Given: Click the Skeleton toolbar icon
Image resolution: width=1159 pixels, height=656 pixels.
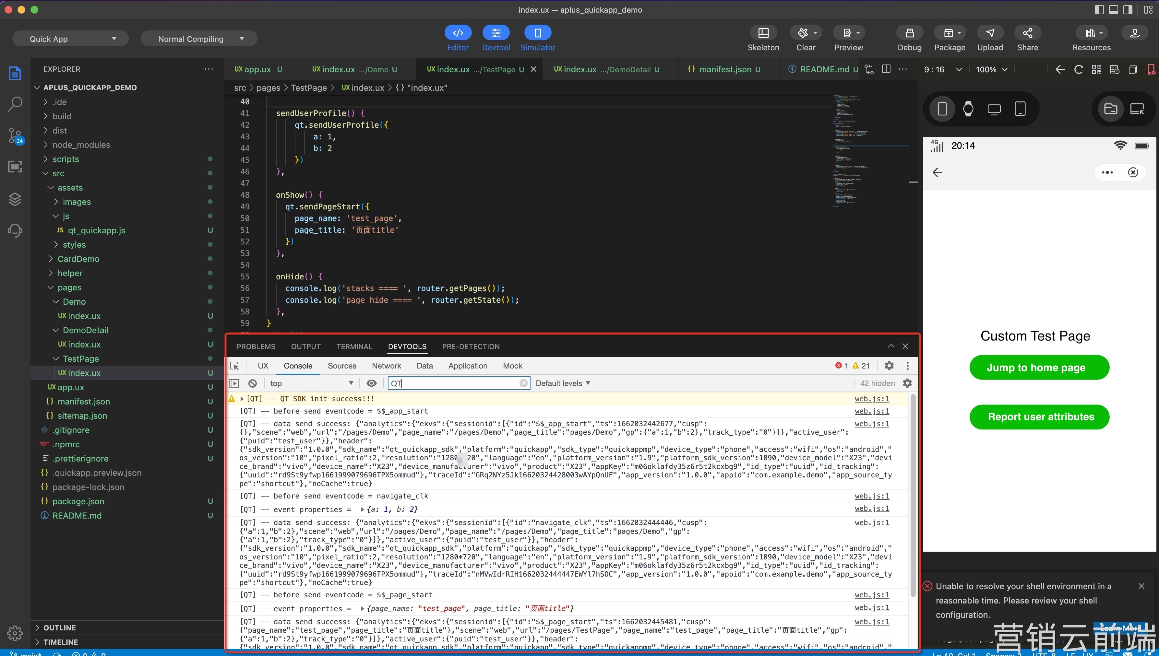Looking at the screenshot, I should (763, 33).
